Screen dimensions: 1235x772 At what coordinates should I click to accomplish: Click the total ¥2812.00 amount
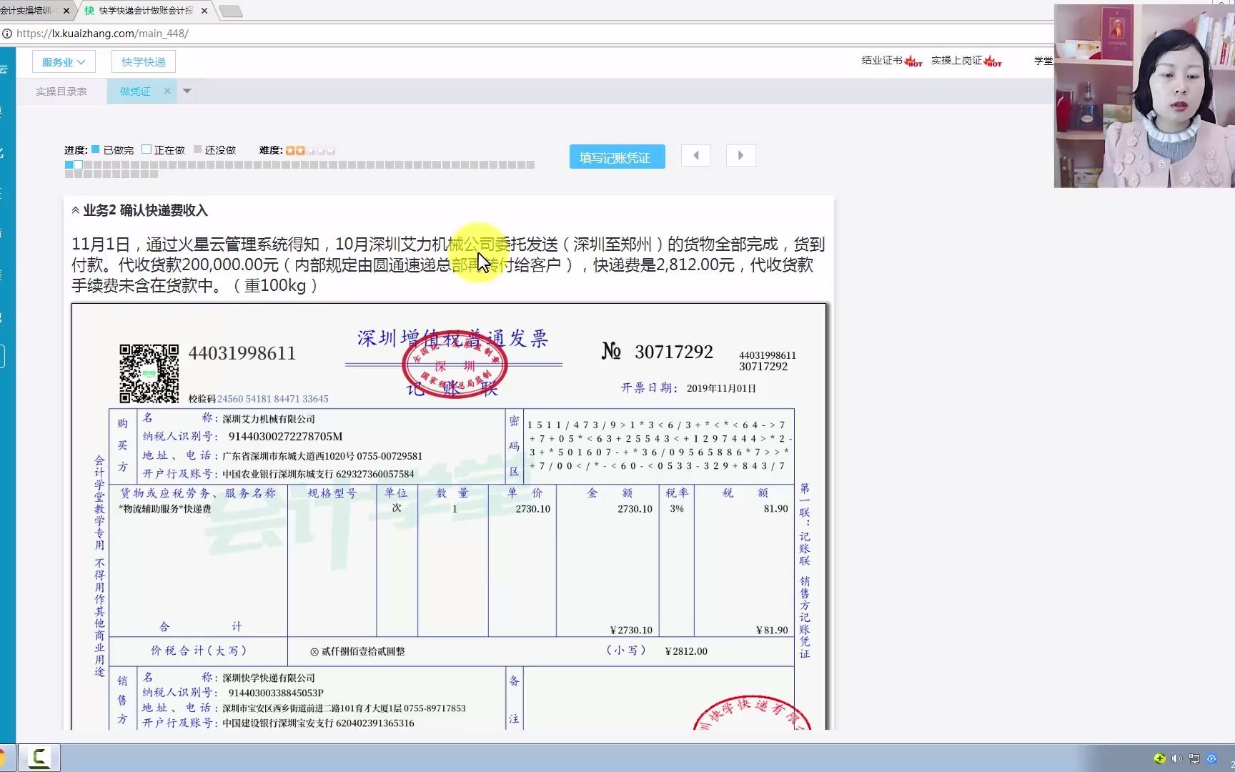tap(686, 651)
